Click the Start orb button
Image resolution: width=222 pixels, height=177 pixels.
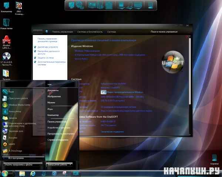tap(5, 173)
